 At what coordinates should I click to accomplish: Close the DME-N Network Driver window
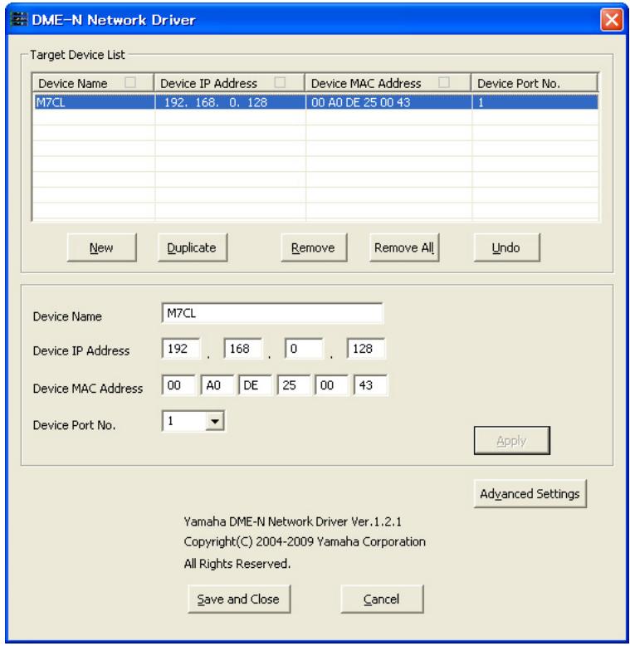(x=611, y=19)
